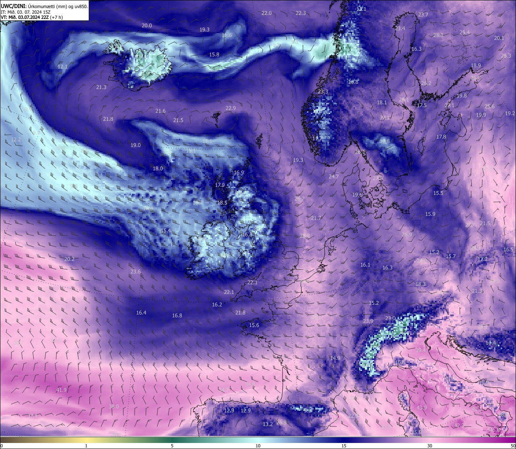Click the value 16.1 over Germany
The height and width of the screenshot is (449, 516).
click(x=365, y=265)
